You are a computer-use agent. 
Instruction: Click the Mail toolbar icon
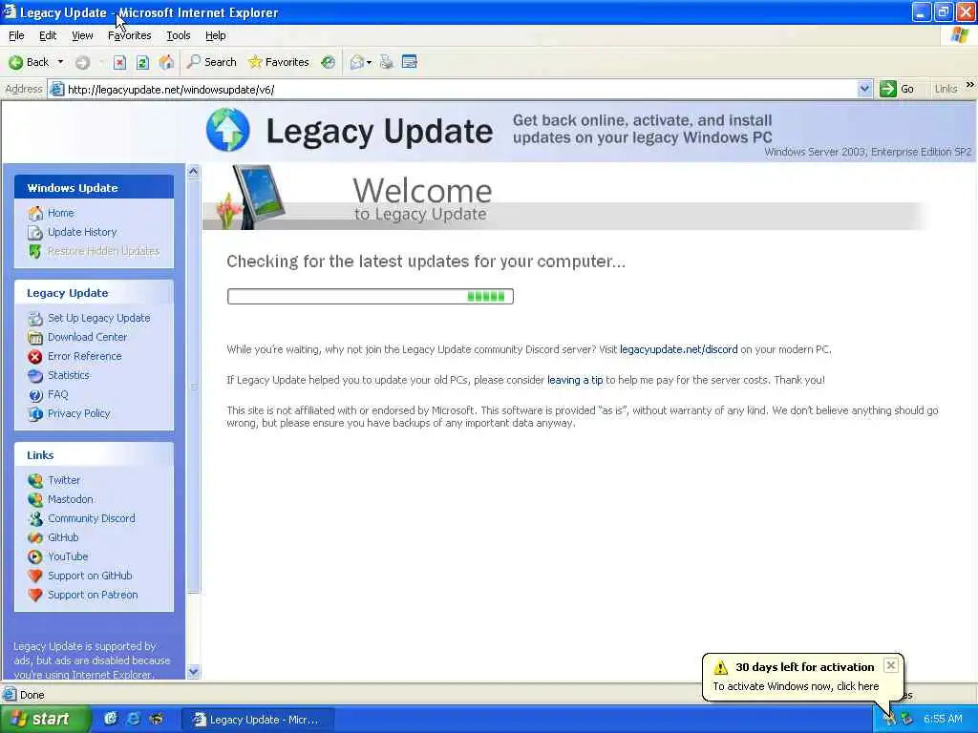357,62
